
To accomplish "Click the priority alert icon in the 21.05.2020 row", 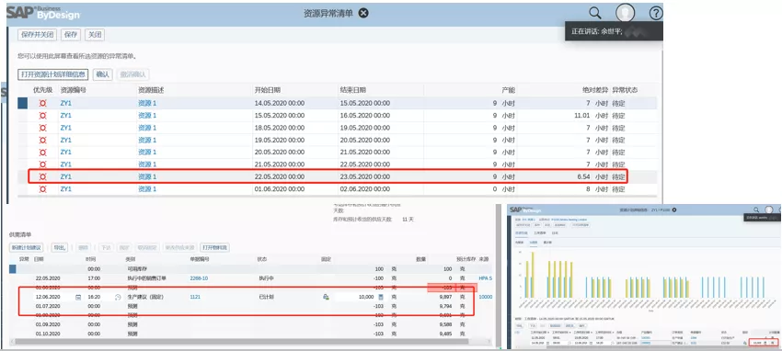I will tap(43, 164).
